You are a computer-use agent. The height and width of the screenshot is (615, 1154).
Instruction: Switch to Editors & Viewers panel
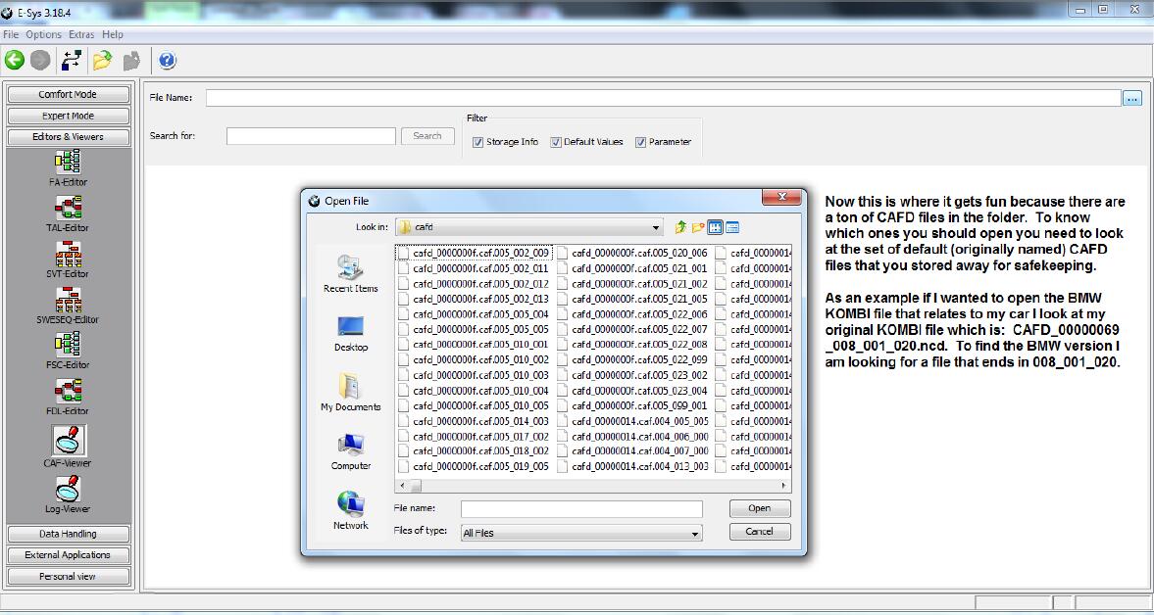coord(68,137)
